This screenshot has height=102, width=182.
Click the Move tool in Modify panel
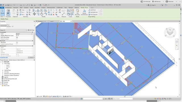pos(34,14)
